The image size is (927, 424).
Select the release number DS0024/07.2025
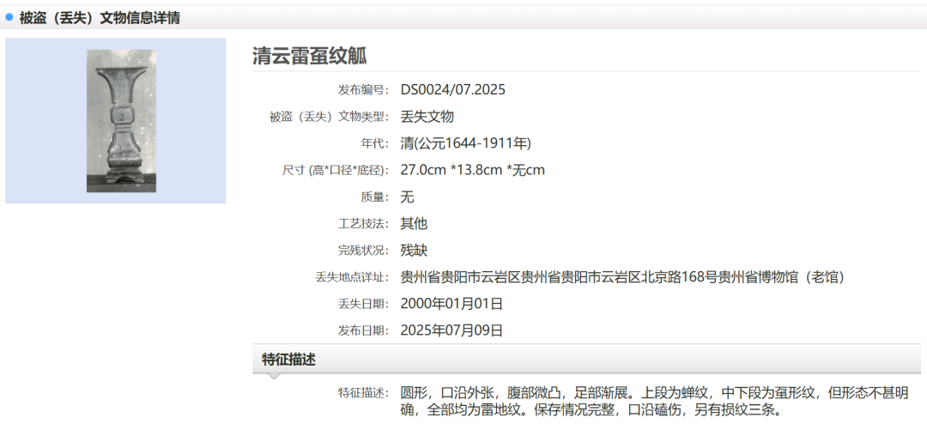point(452,89)
